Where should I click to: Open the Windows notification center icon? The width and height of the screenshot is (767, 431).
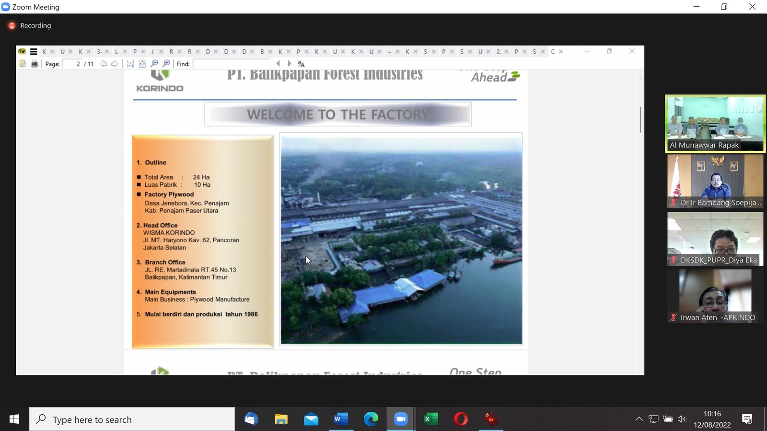[x=747, y=420]
